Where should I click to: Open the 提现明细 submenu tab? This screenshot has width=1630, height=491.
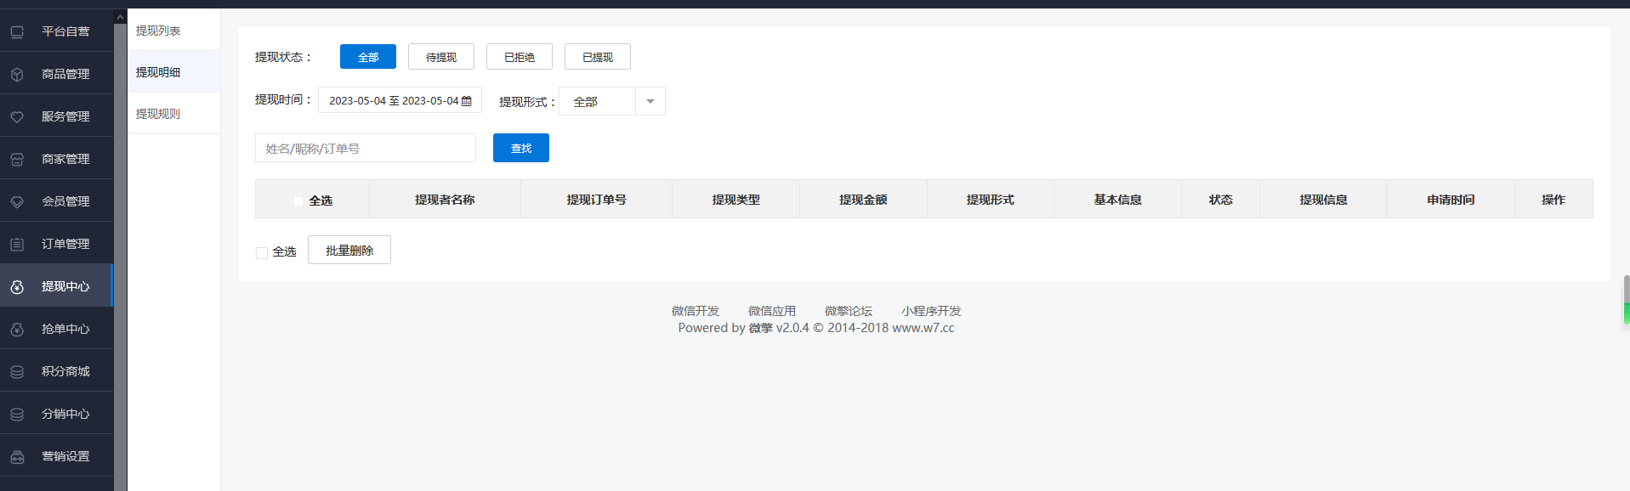point(173,71)
